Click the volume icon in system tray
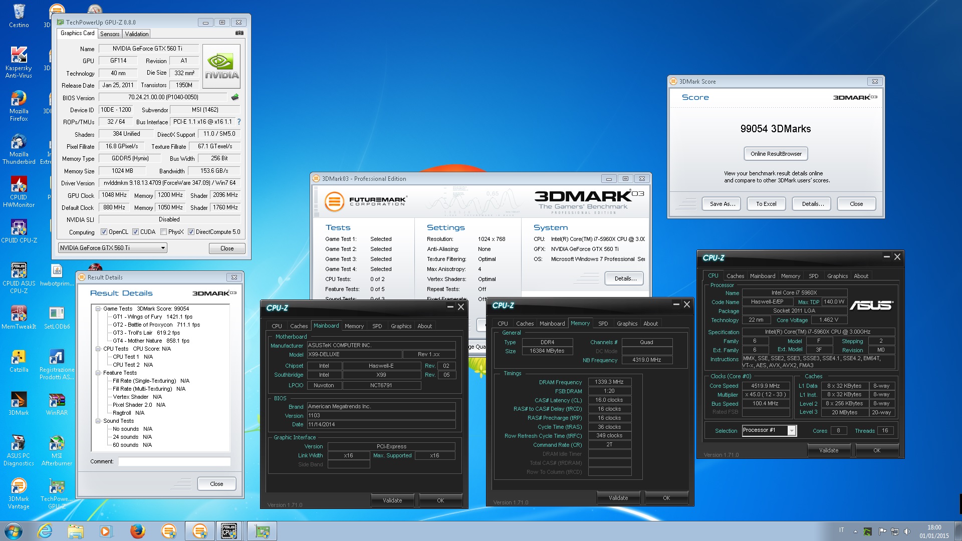The height and width of the screenshot is (541, 962). tap(907, 531)
